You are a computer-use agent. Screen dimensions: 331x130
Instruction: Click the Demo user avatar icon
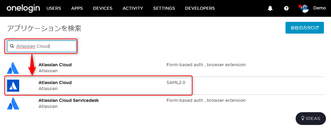pyautogui.click(x=304, y=9)
